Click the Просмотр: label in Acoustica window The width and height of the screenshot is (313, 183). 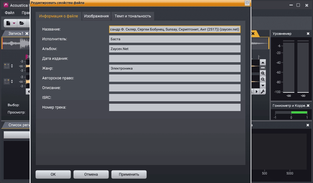click(17, 112)
